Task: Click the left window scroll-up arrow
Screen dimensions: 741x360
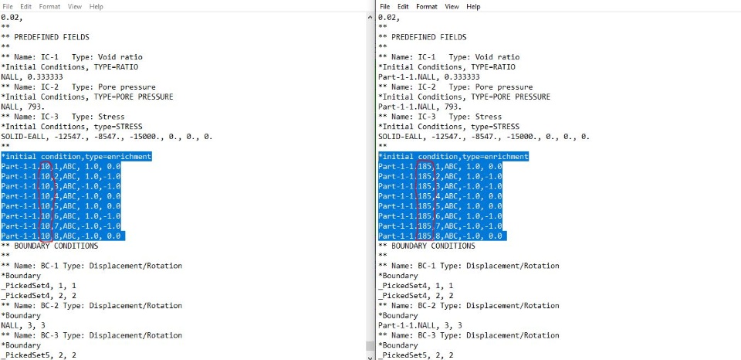Action: pyautogui.click(x=370, y=18)
